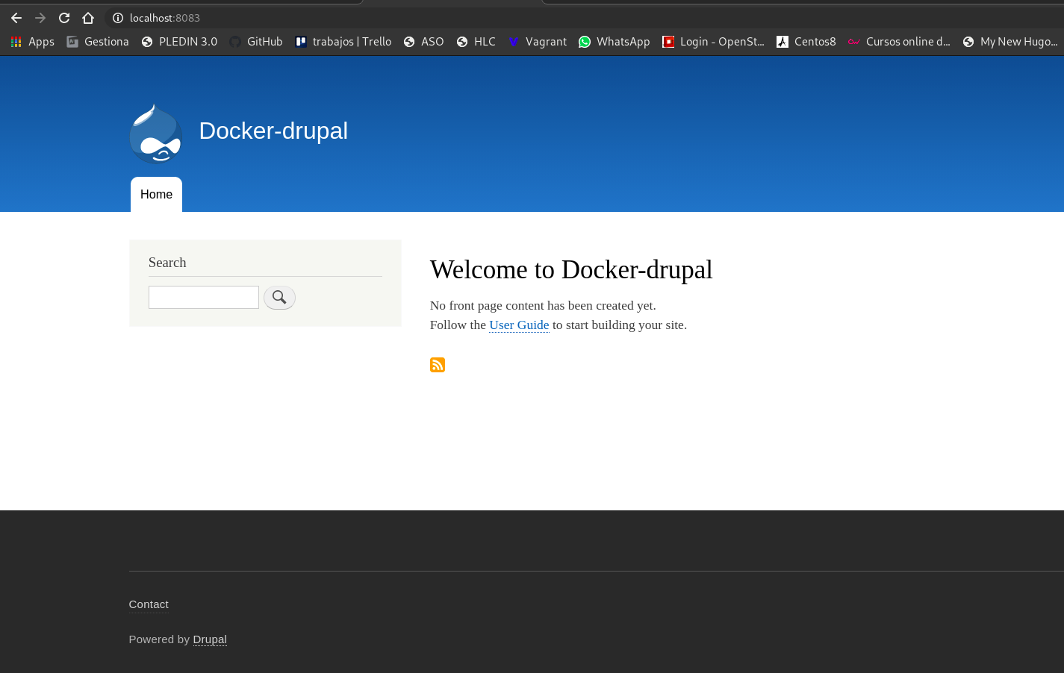Follow the User Guide link
This screenshot has width=1064, height=673.
(x=519, y=325)
